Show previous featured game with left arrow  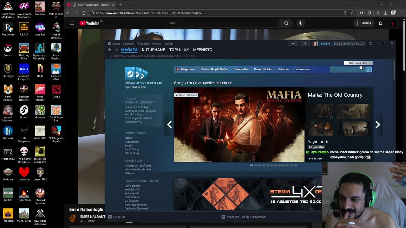coord(169,125)
